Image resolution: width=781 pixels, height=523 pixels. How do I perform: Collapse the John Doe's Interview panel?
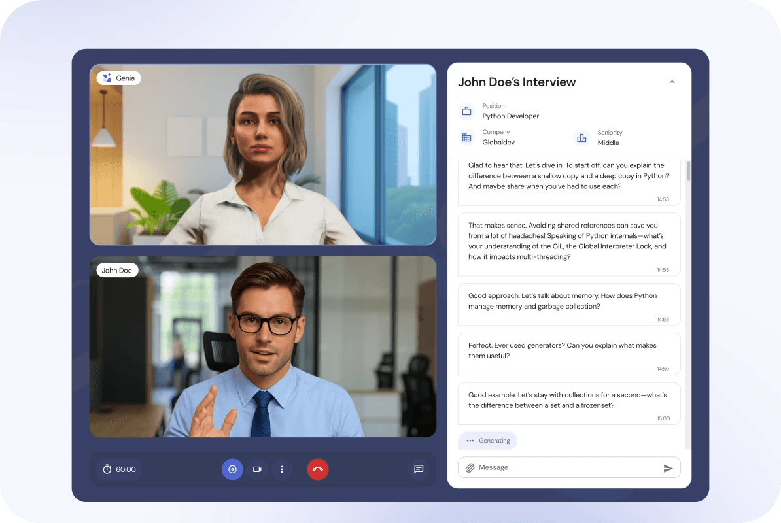[x=672, y=82]
